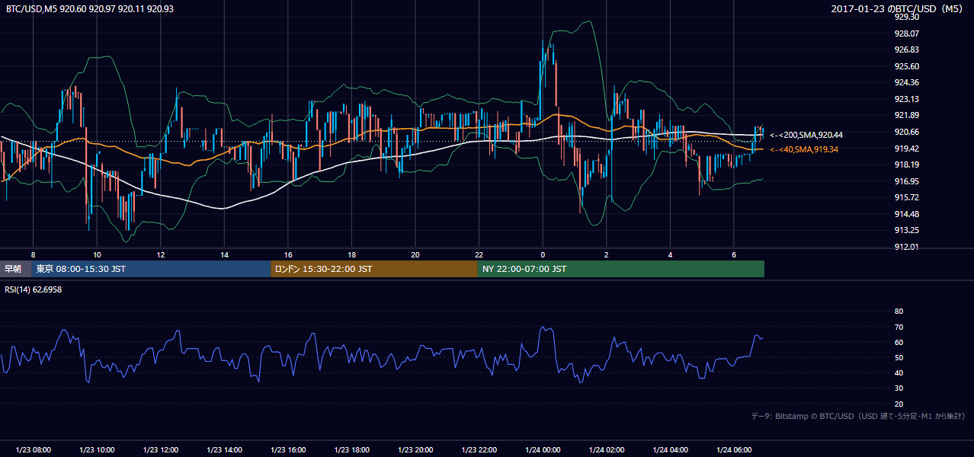Click the BTC/USD,M5 price header text
974x457 pixels.
(90, 8)
